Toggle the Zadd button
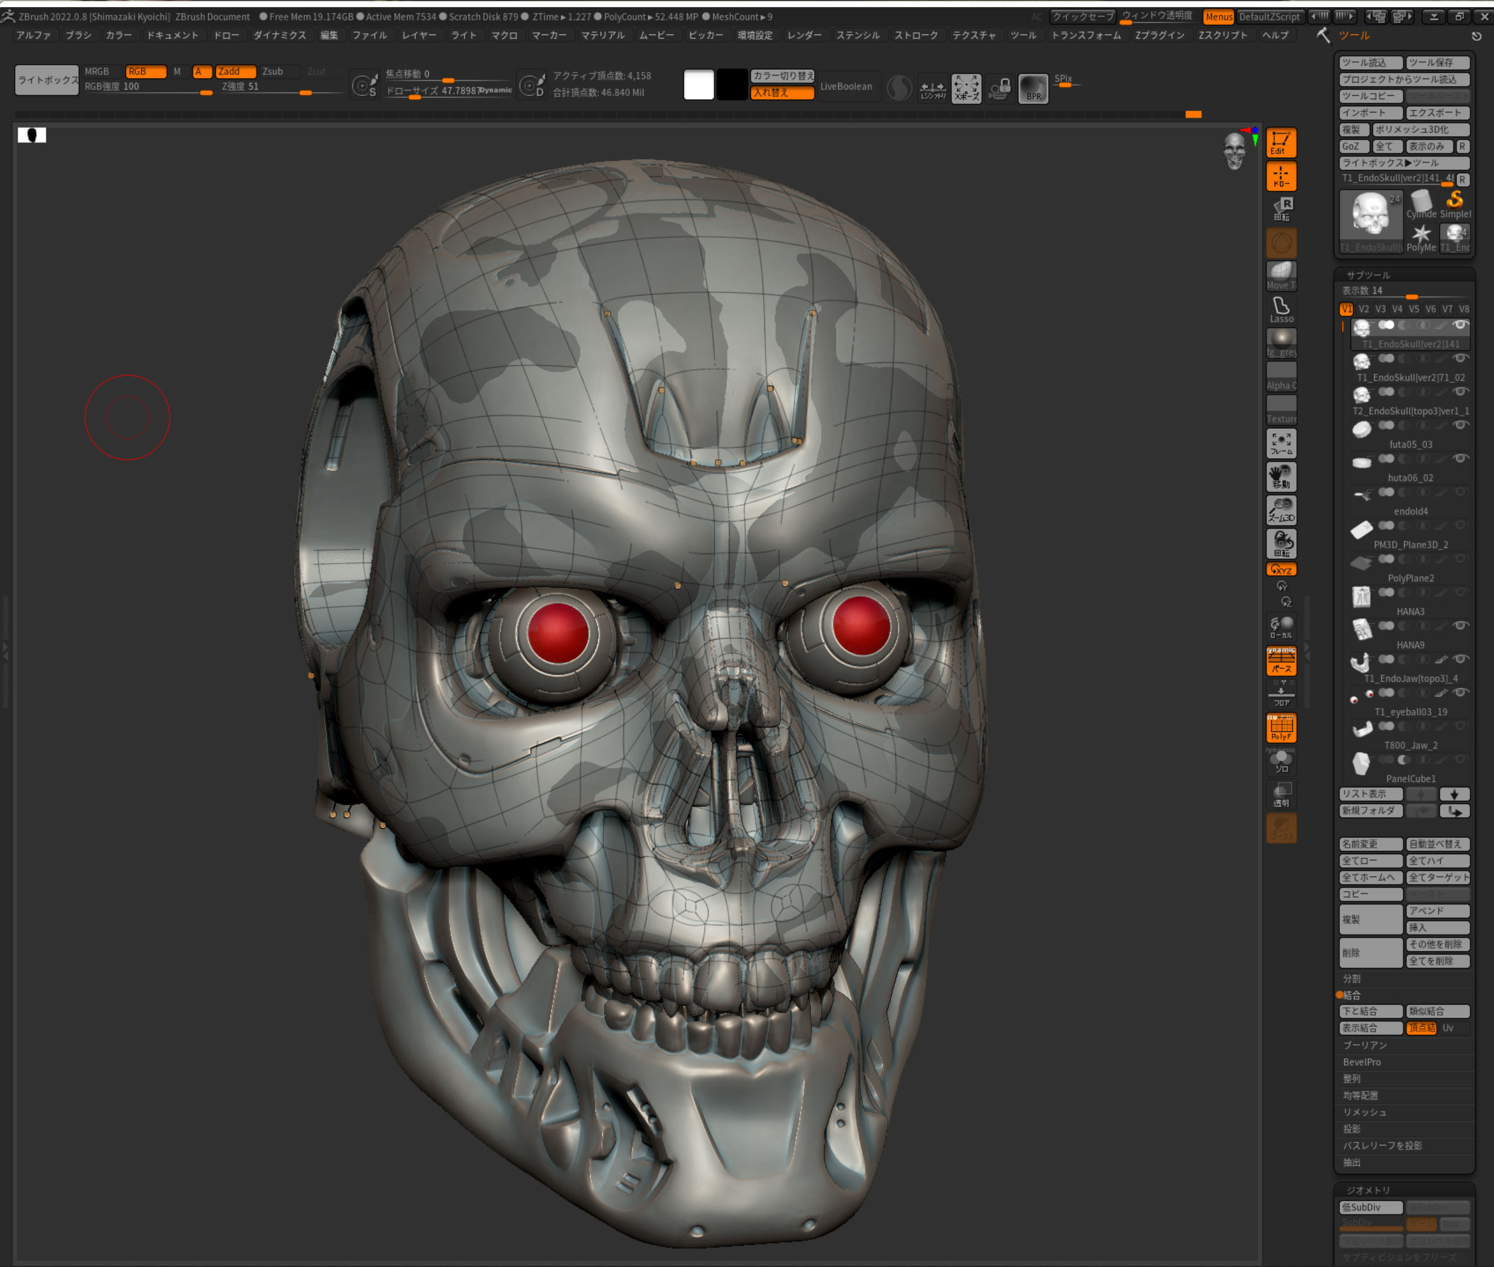This screenshot has width=1494, height=1267. click(x=236, y=72)
